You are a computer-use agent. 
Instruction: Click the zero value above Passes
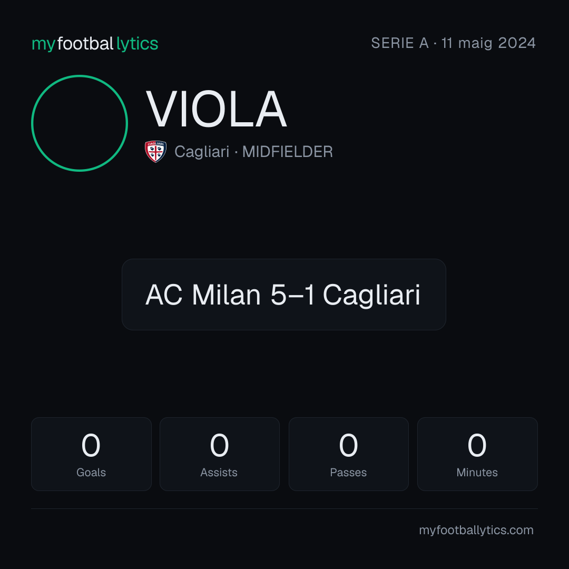348,445
